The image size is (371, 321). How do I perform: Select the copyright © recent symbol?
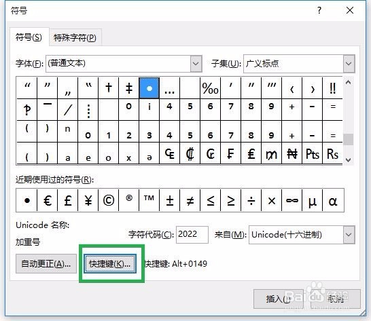[x=108, y=200]
